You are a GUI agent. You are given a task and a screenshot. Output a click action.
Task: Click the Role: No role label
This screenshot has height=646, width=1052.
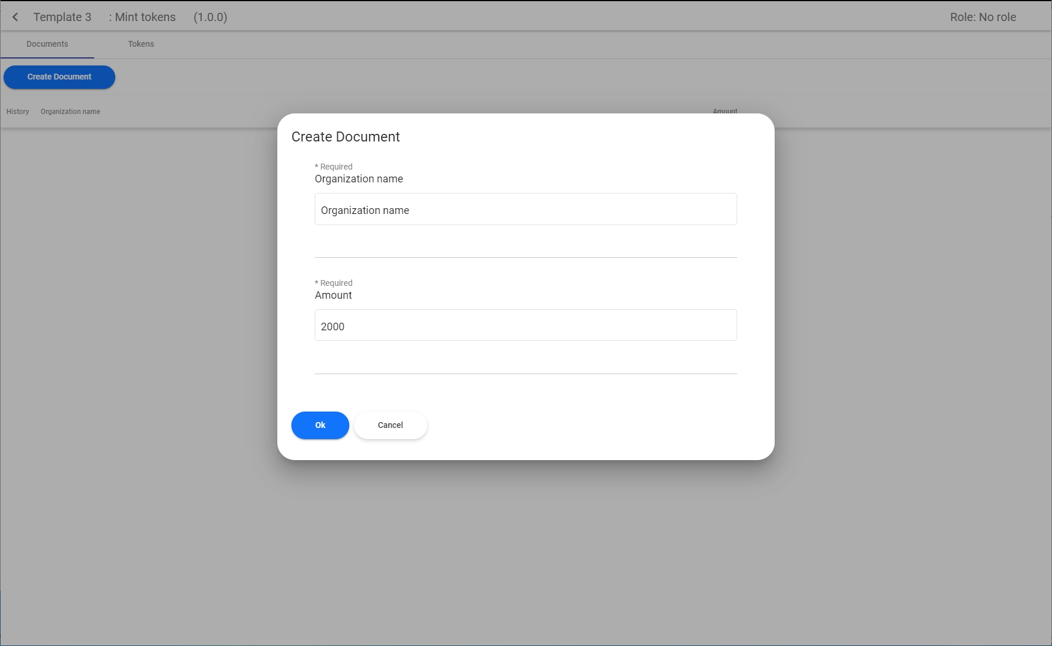(982, 17)
